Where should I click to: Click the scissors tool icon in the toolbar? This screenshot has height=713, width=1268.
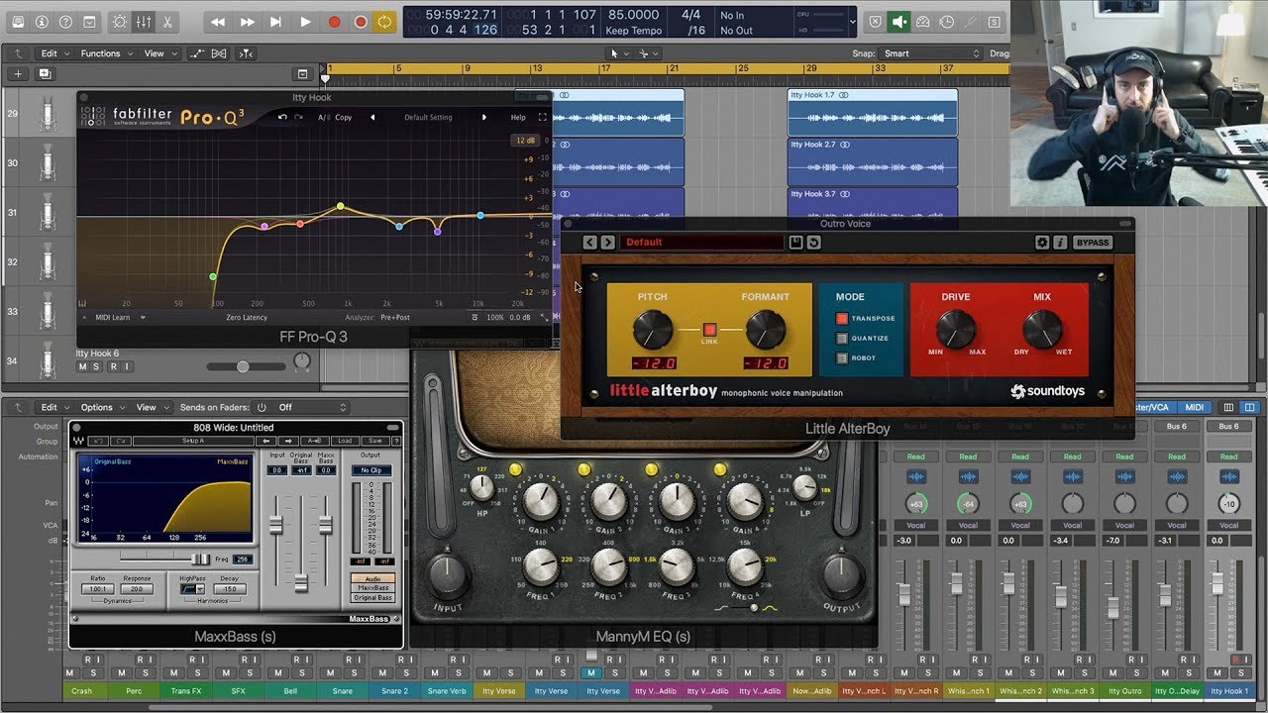[168, 22]
